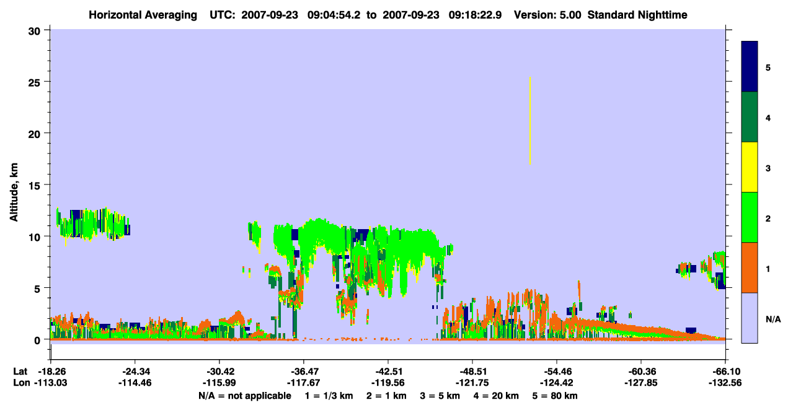The width and height of the screenshot is (806, 413).
Task: Click the longitude value '-119.56'
Action: click(x=388, y=383)
